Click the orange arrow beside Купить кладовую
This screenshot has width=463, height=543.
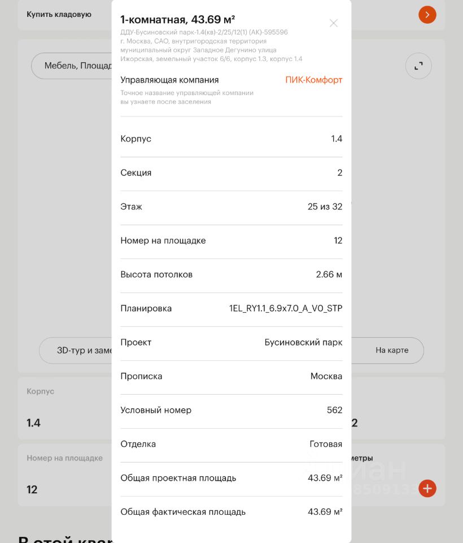coord(427,15)
